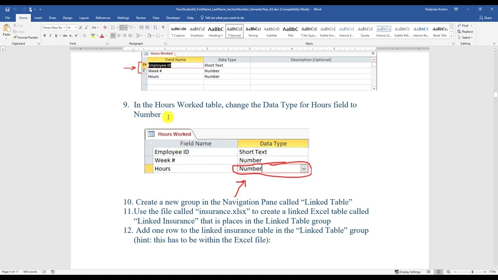This screenshot has width=498, height=280.
Task: Open the Multilevel List icon
Action: tap(131, 28)
